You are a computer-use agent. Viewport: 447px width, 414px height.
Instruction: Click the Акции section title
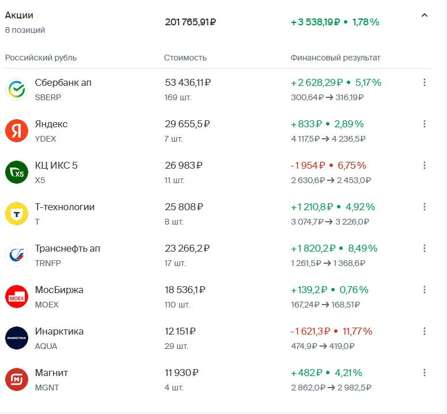[x=19, y=15]
